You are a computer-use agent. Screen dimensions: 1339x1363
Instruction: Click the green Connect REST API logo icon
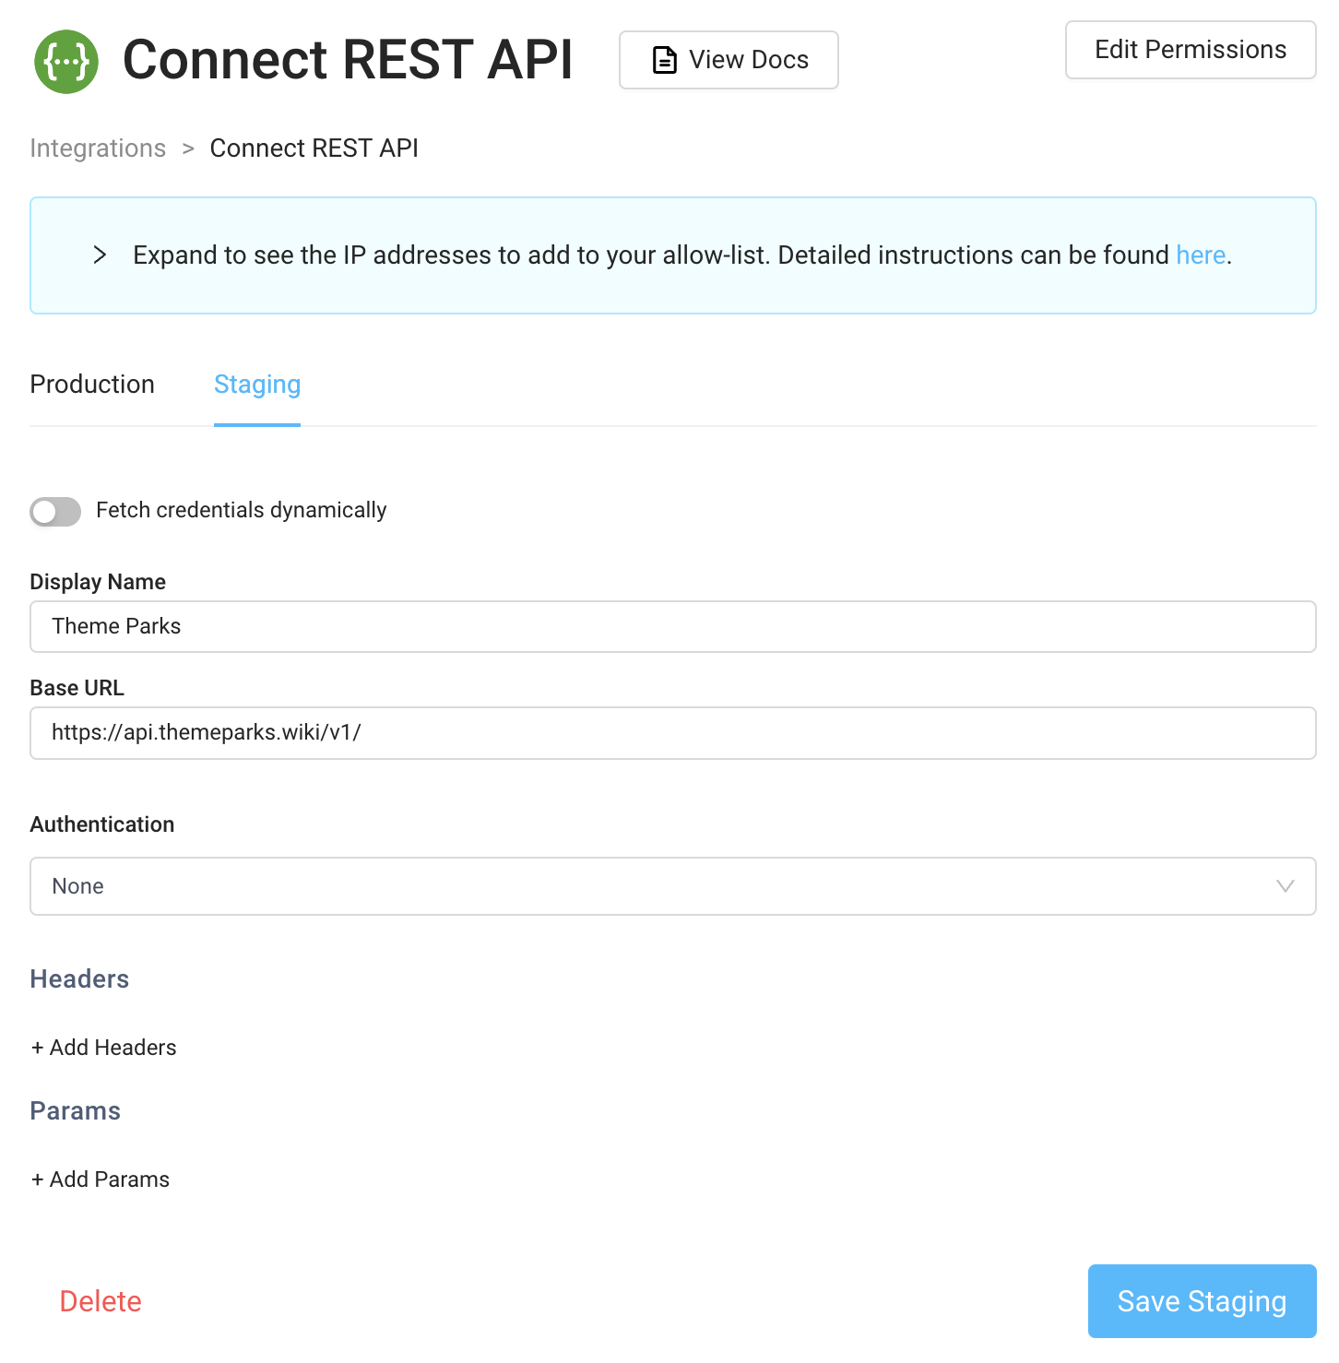(65, 61)
